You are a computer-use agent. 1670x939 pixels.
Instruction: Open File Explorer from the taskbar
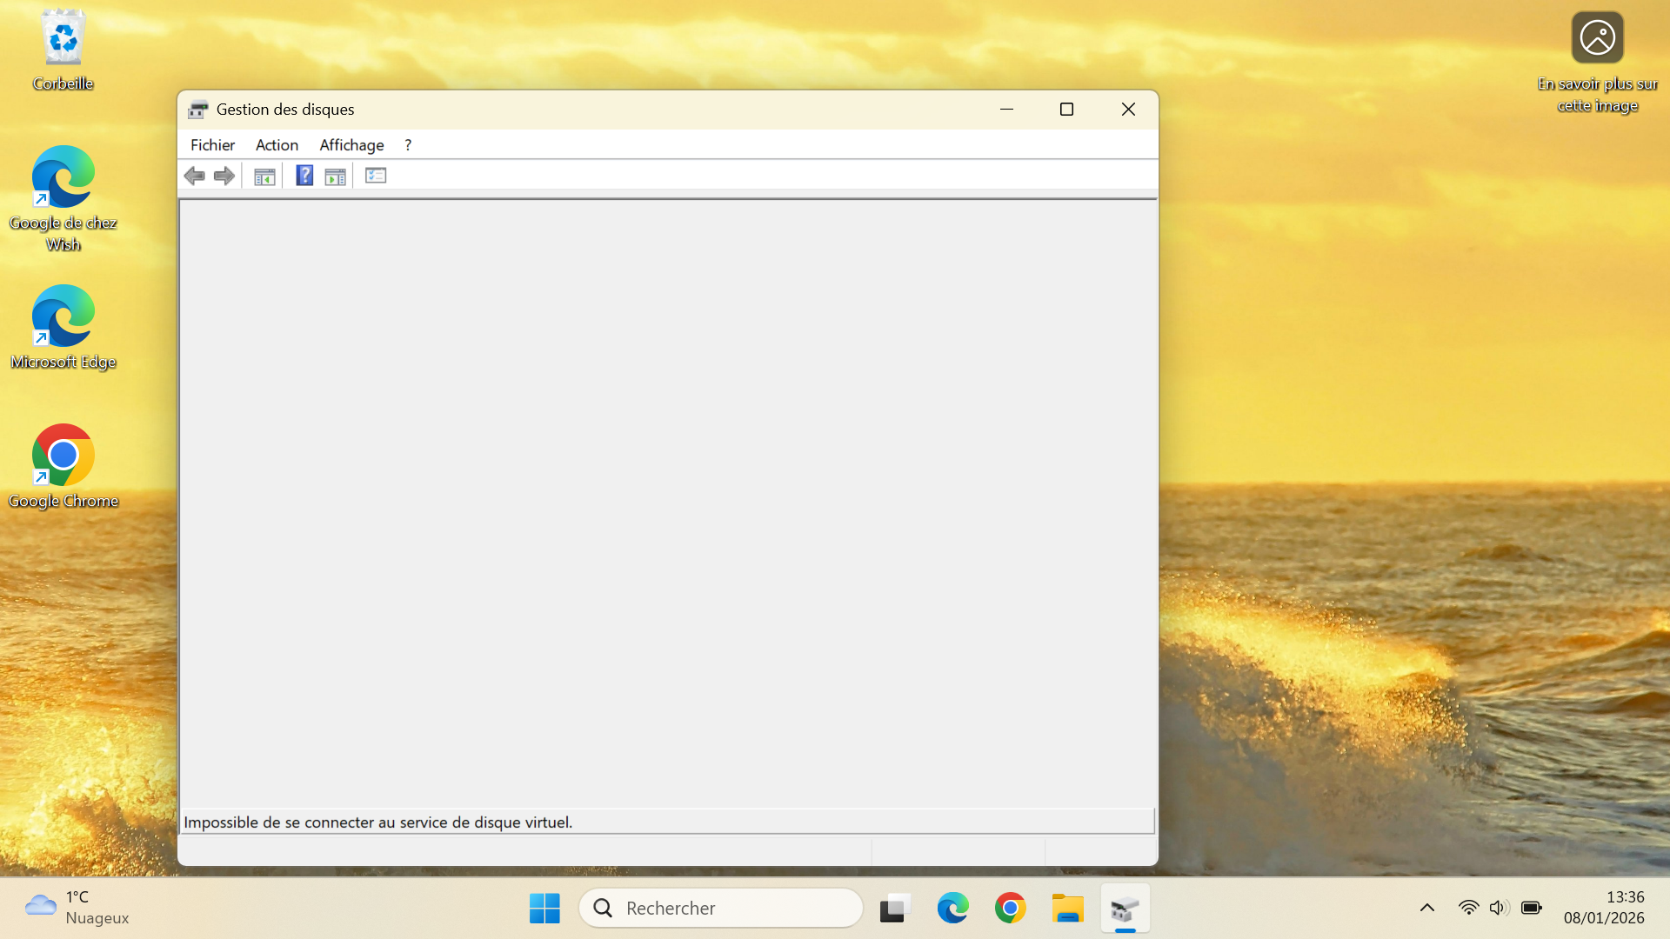click(x=1067, y=909)
